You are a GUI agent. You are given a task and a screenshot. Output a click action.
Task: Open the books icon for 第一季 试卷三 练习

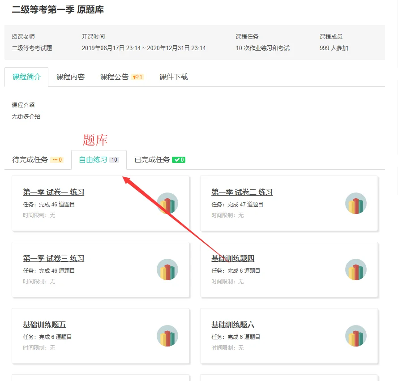[x=167, y=270]
